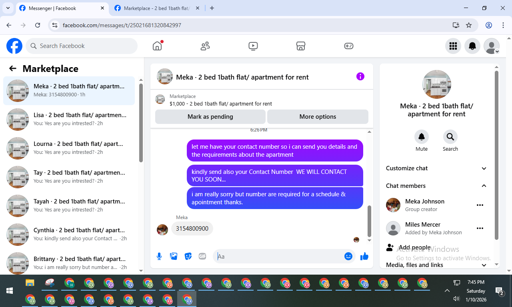Open the emoji picker smiley icon

coord(348,256)
